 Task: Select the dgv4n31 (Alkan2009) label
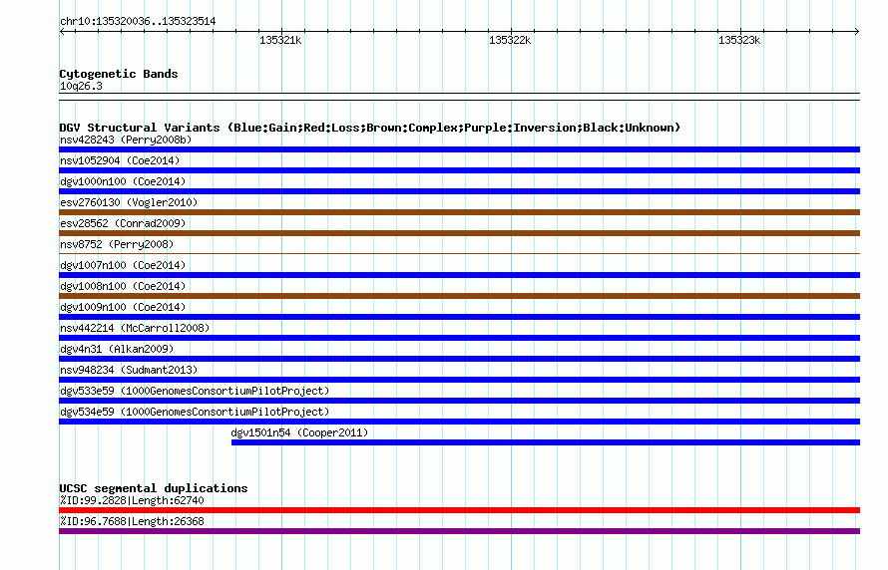click(x=117, y=349)
